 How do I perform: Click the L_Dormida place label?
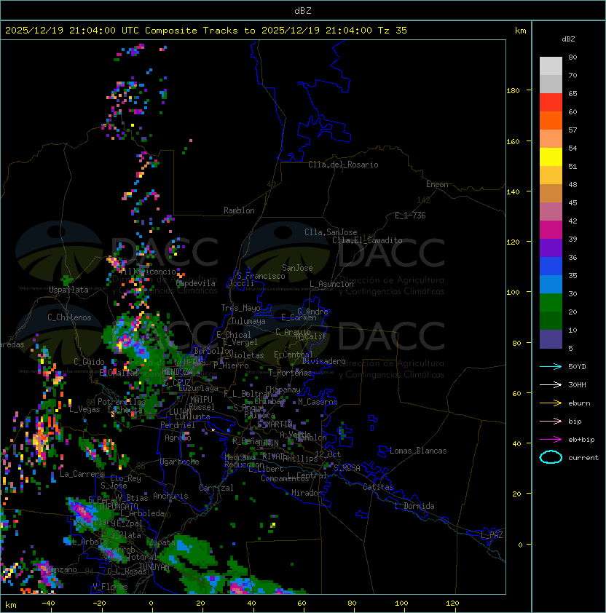(414, 506)
